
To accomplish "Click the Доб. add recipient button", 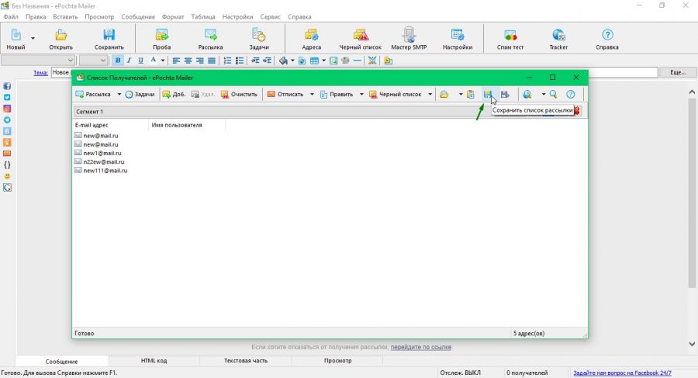I will (x=174, y=94).
